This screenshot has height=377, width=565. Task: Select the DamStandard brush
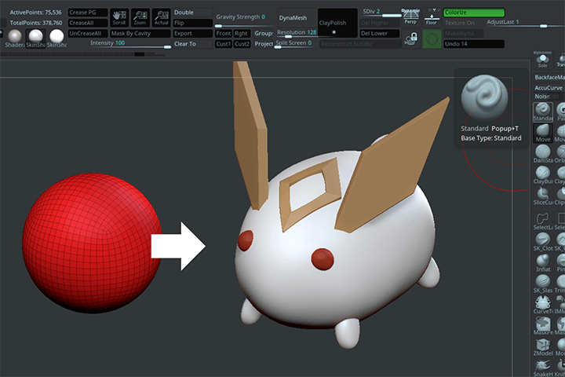pyautogui.click(x=543, y=154)
